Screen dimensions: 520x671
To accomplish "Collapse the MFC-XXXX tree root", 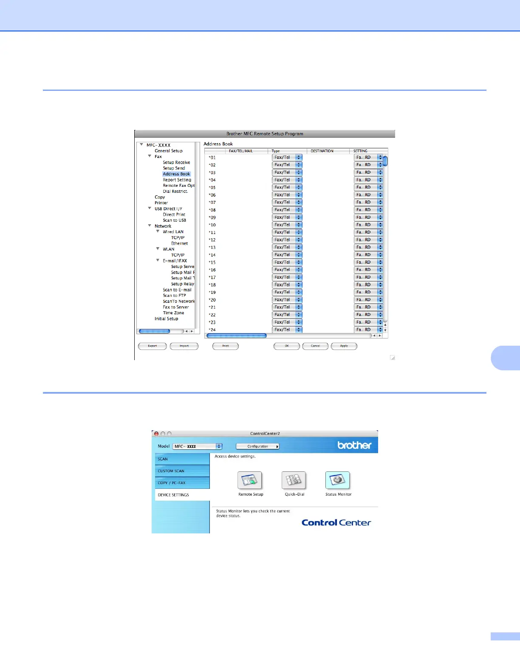I will (x=141, y=145).
